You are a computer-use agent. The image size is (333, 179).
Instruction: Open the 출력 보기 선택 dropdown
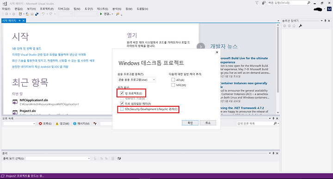(x=58, y=158)
